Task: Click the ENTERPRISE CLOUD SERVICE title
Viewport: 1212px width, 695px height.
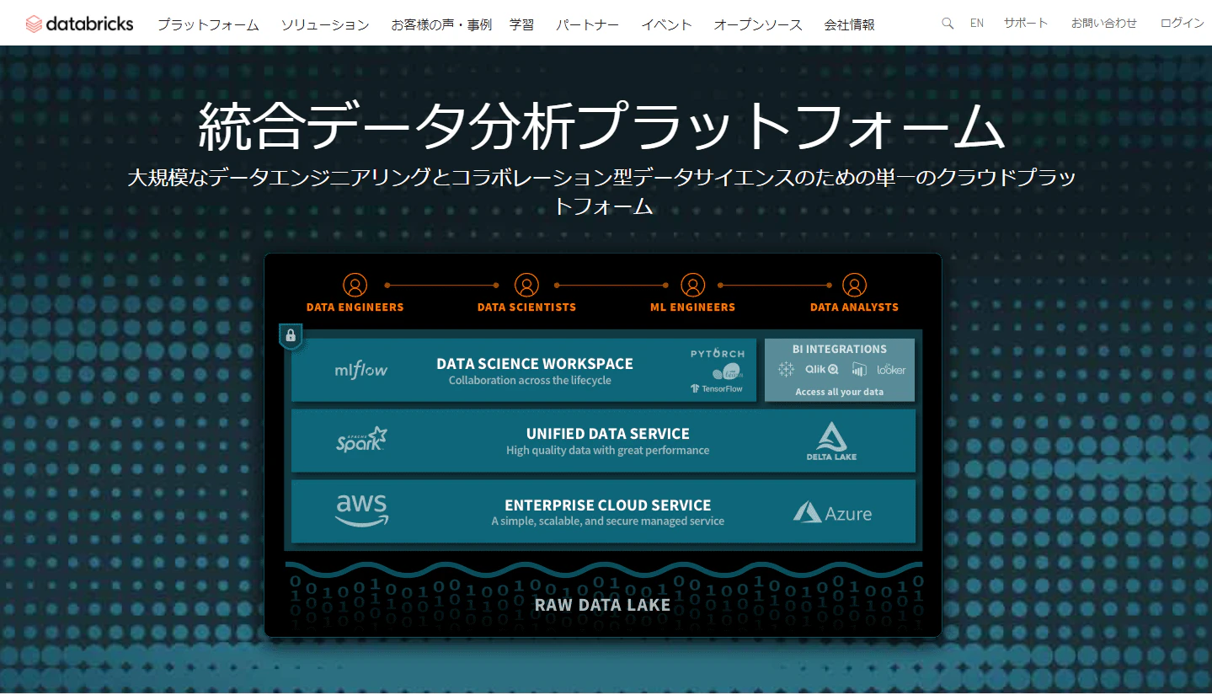Action: point(608,505)
